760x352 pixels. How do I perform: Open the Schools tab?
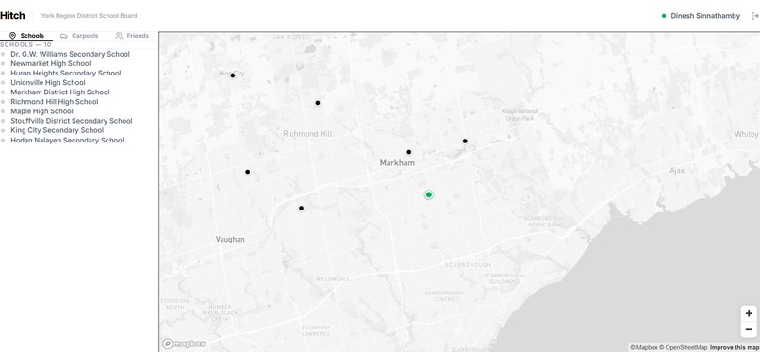[26, 36]
